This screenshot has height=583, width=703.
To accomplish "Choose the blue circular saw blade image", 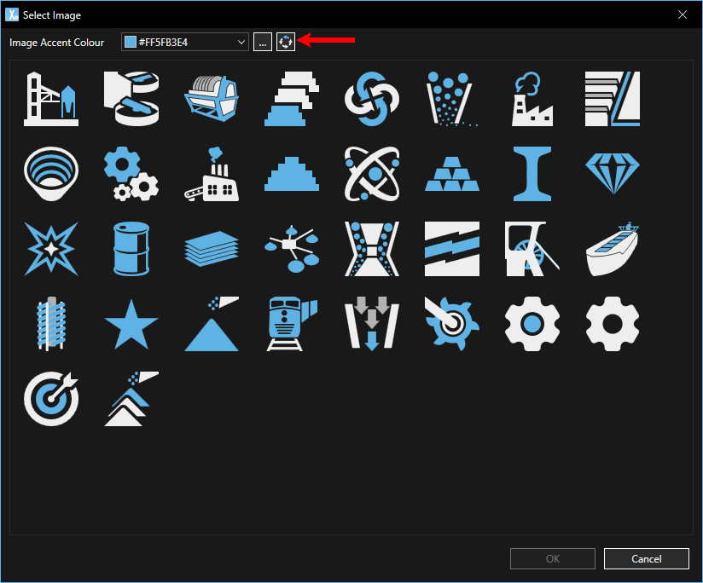I will point(452,324).
